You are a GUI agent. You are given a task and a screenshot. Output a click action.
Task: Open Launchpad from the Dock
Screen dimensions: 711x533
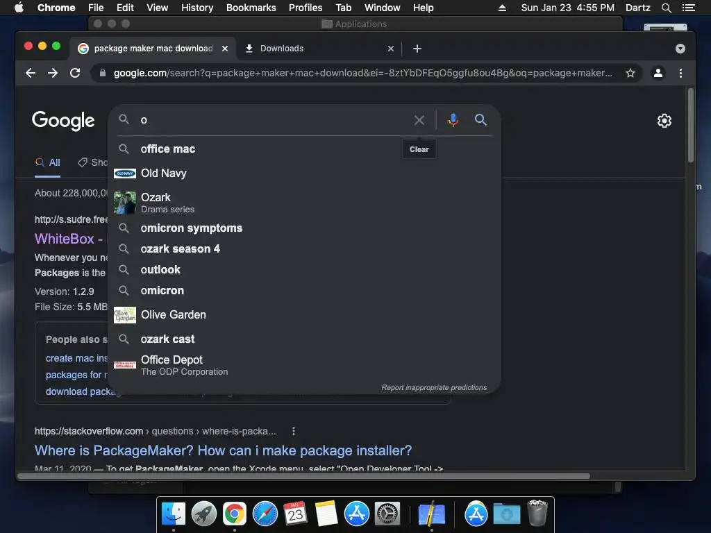204,514
